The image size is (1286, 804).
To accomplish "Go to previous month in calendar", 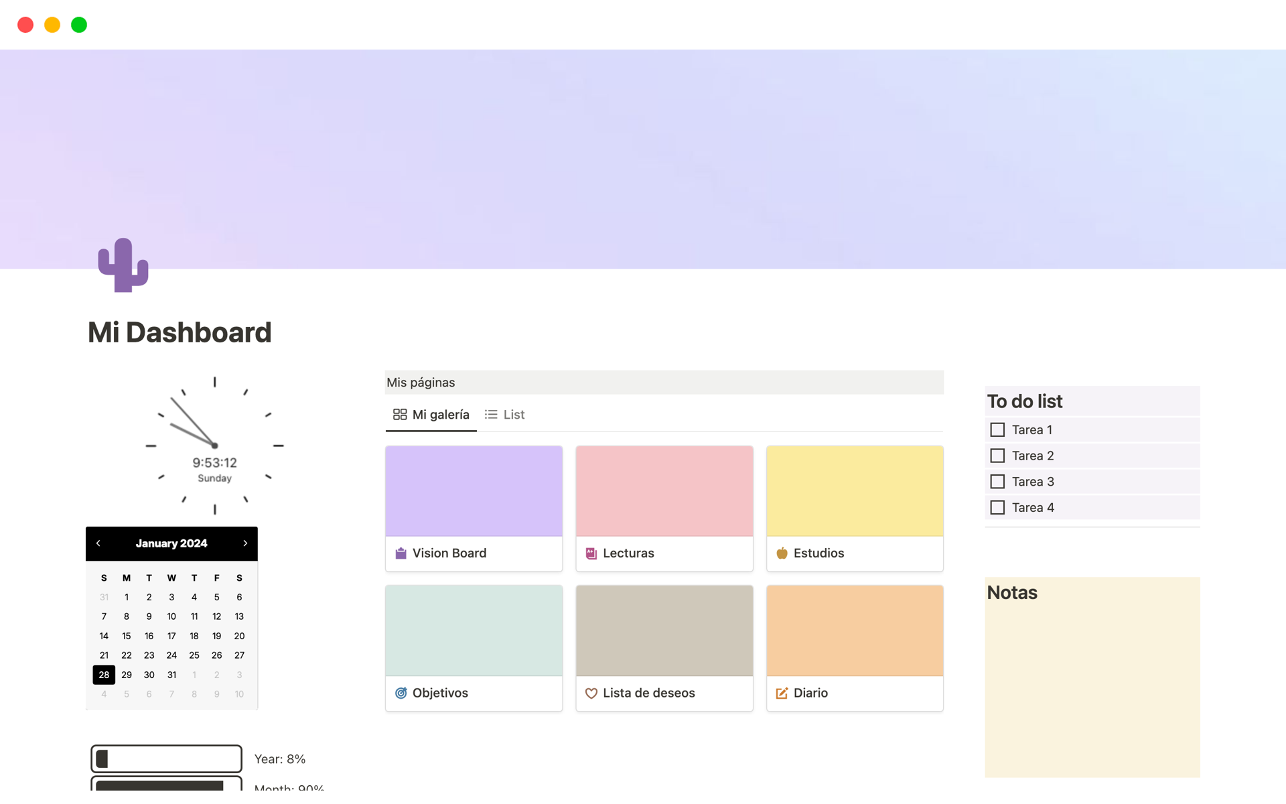I will tap(98, 543).
